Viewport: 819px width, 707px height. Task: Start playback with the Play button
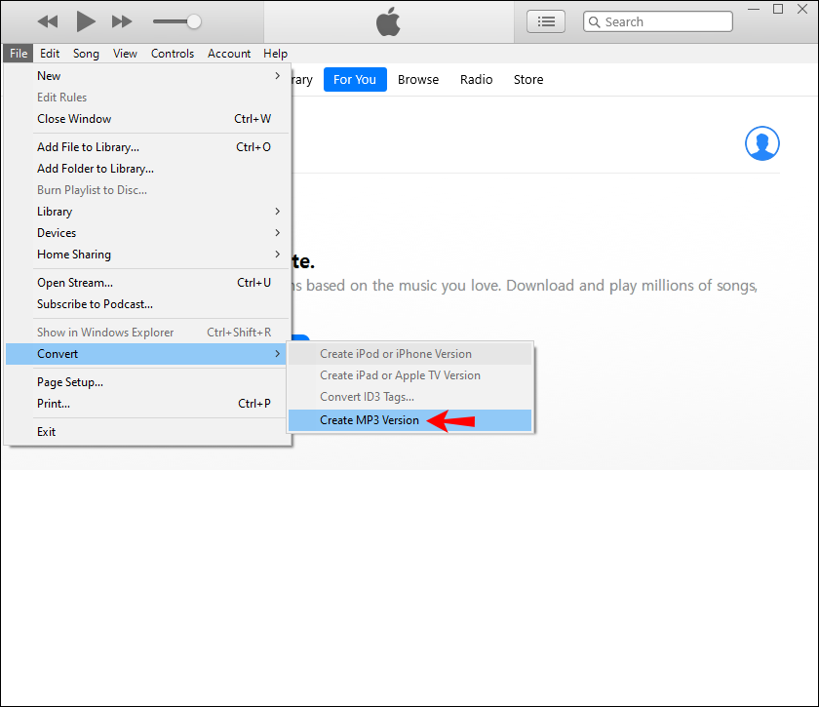(x=86, y=21)
